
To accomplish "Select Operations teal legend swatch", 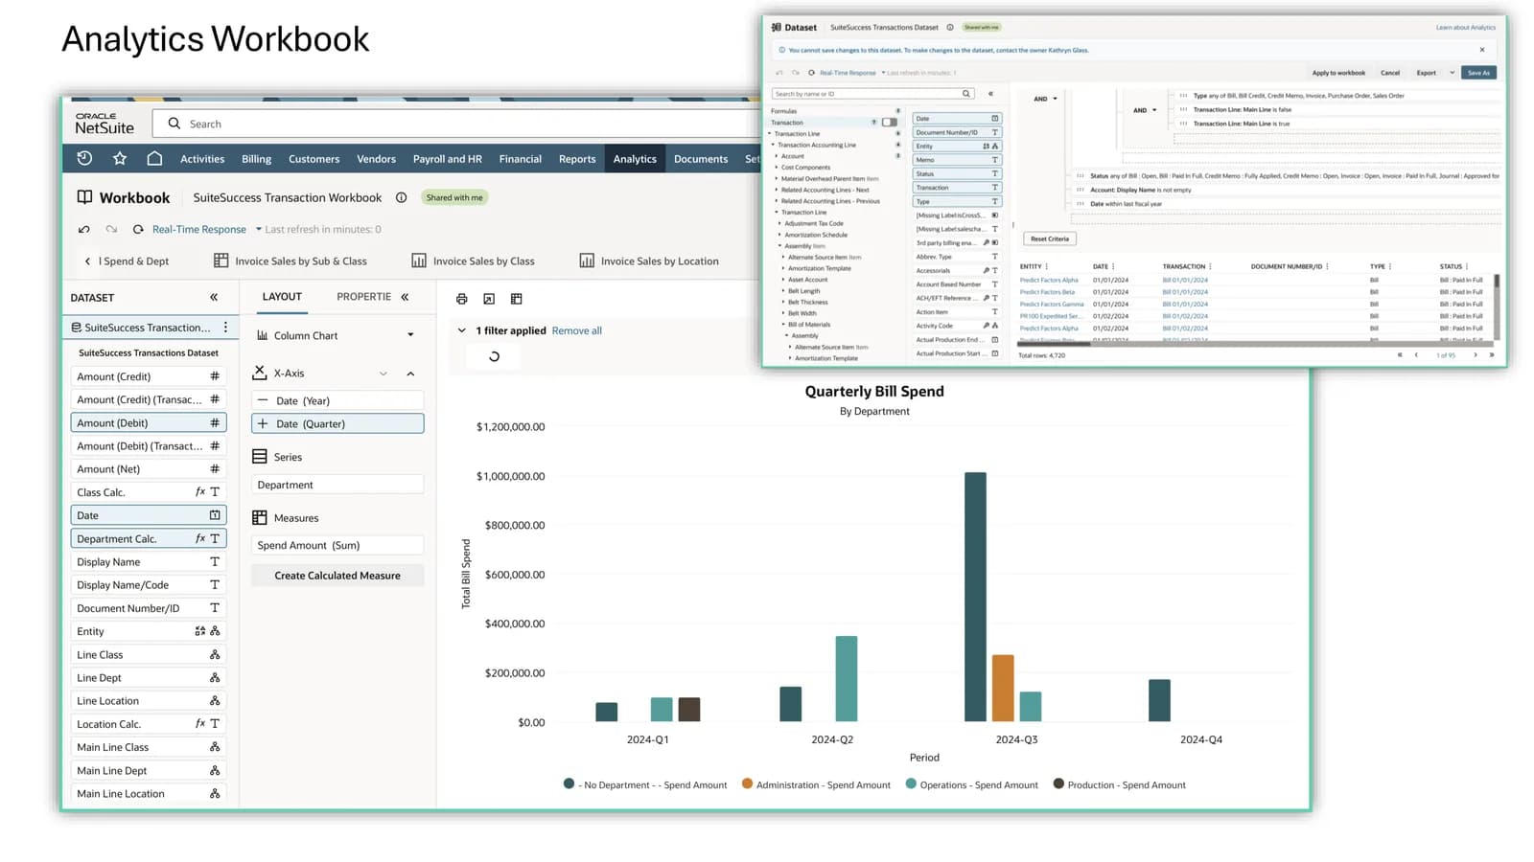I will (x=911, y=783).
